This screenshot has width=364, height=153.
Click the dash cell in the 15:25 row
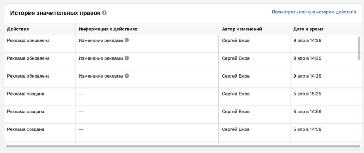click(81, 94)
